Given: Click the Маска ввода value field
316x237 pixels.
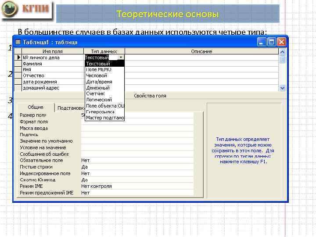Looking at the screenshot, I should point(137,128).
